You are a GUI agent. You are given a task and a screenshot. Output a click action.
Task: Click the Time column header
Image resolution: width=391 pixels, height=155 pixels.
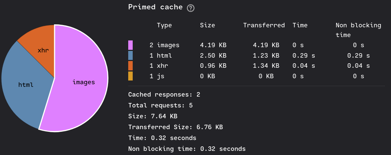pos(300,25)
